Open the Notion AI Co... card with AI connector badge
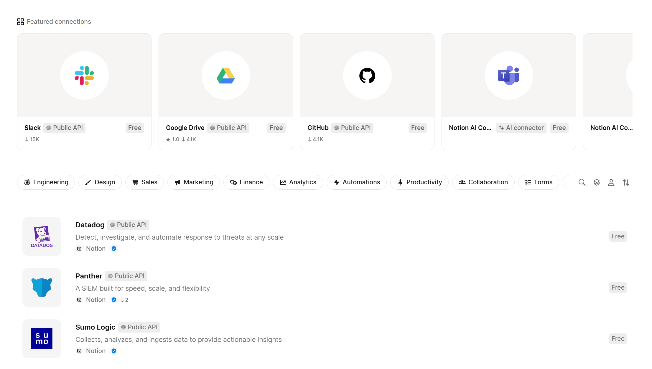652x369 pixels. pyautogui.click(x=509, y=92)
